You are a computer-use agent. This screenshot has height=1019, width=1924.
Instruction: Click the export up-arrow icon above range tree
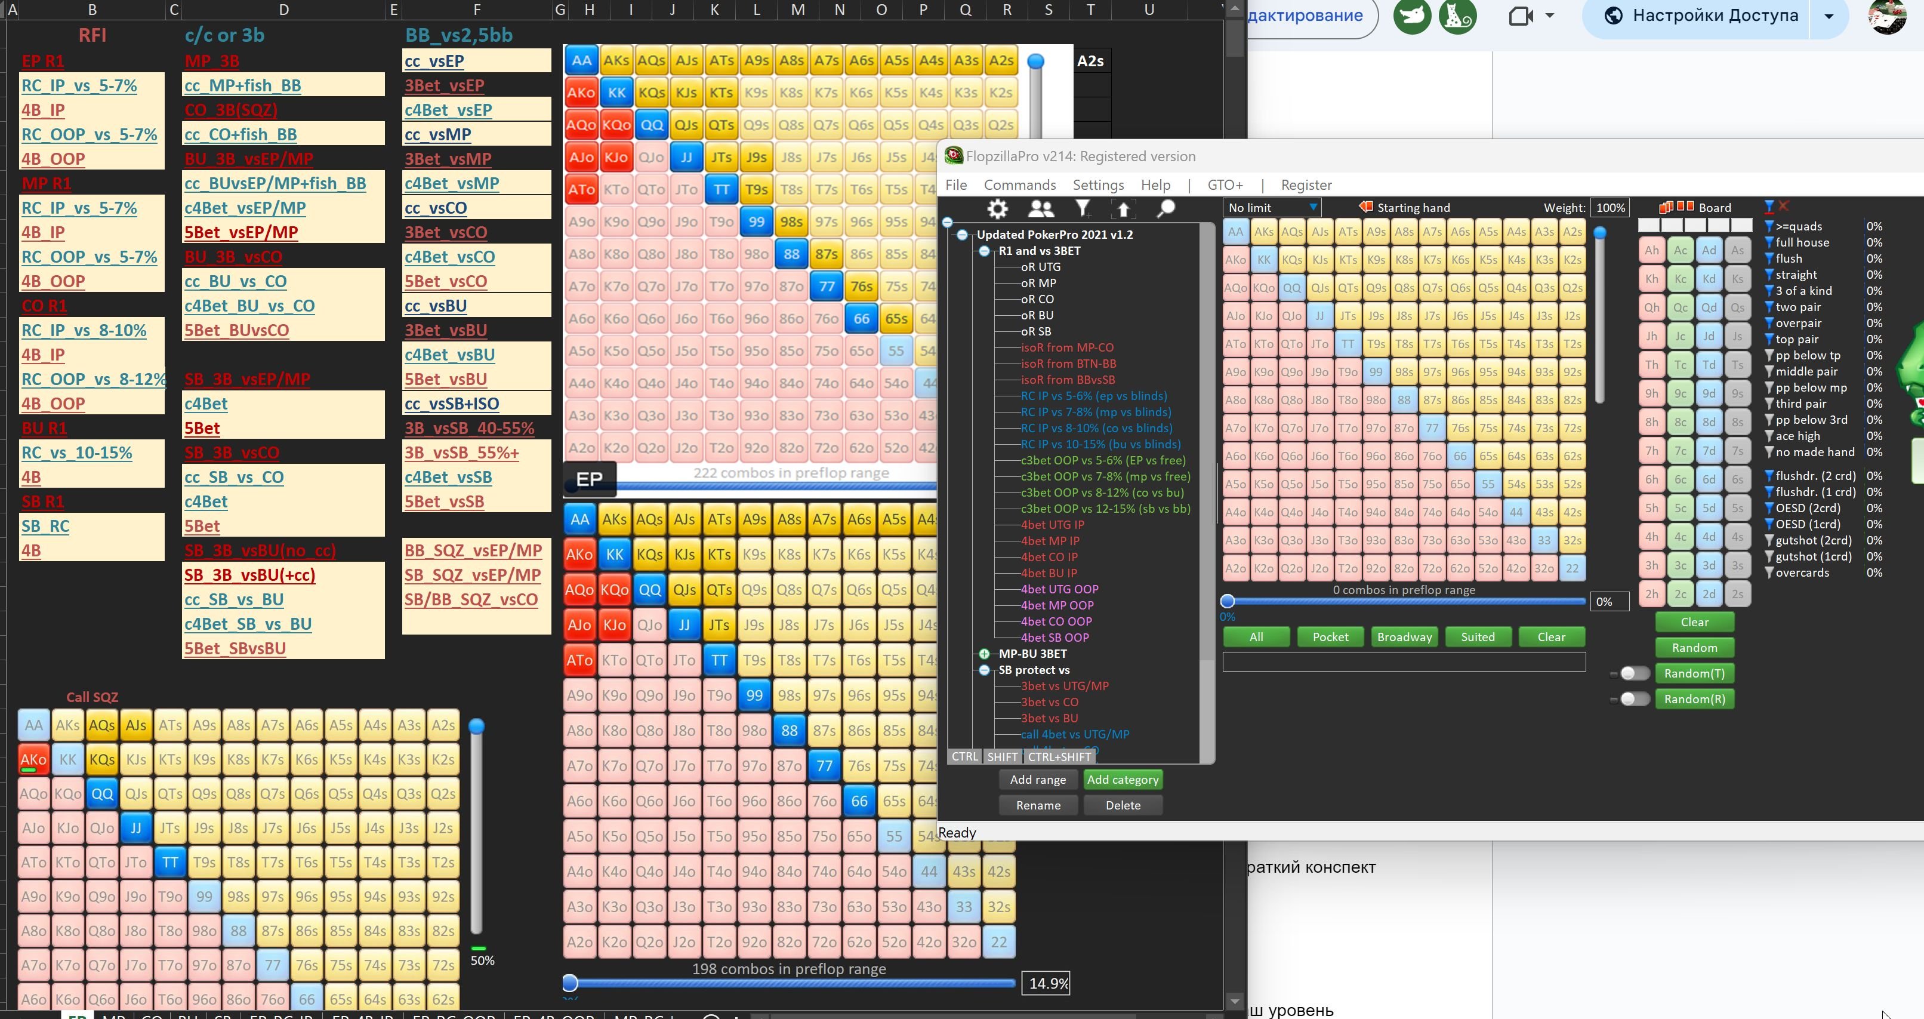point(1123,208)
